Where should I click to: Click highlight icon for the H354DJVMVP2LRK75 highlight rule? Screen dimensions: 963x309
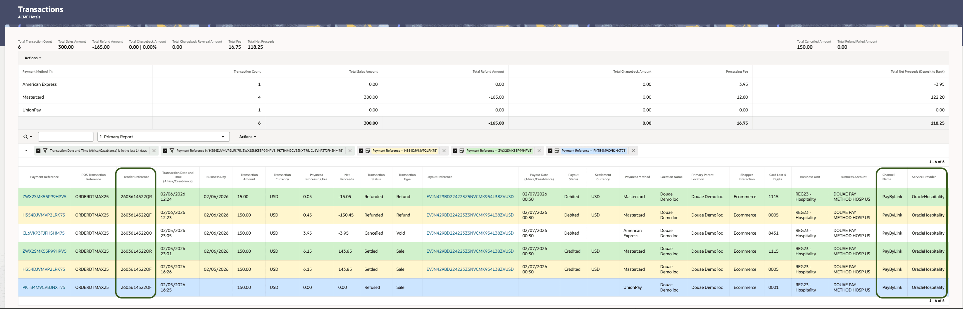pyautogui.click(x=368, y=151)
